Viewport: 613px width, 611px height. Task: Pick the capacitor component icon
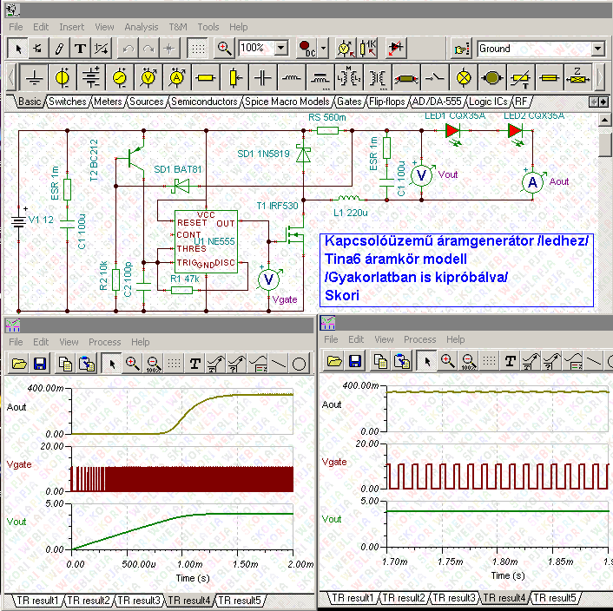point(262,78)
